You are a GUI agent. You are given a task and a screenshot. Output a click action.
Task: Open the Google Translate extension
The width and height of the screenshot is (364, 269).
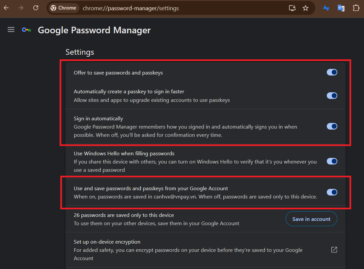pyautogui.click(x=341, y=8)
